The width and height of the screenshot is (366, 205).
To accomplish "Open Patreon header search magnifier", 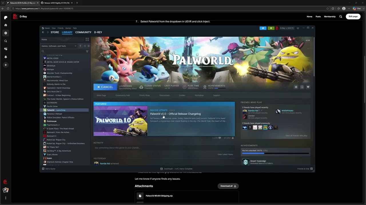I will click(341, 17).
